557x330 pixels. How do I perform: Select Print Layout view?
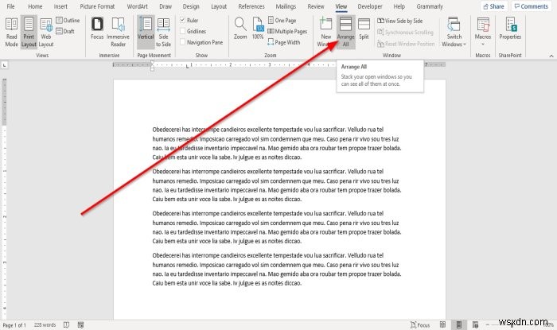tap(29, 33)
